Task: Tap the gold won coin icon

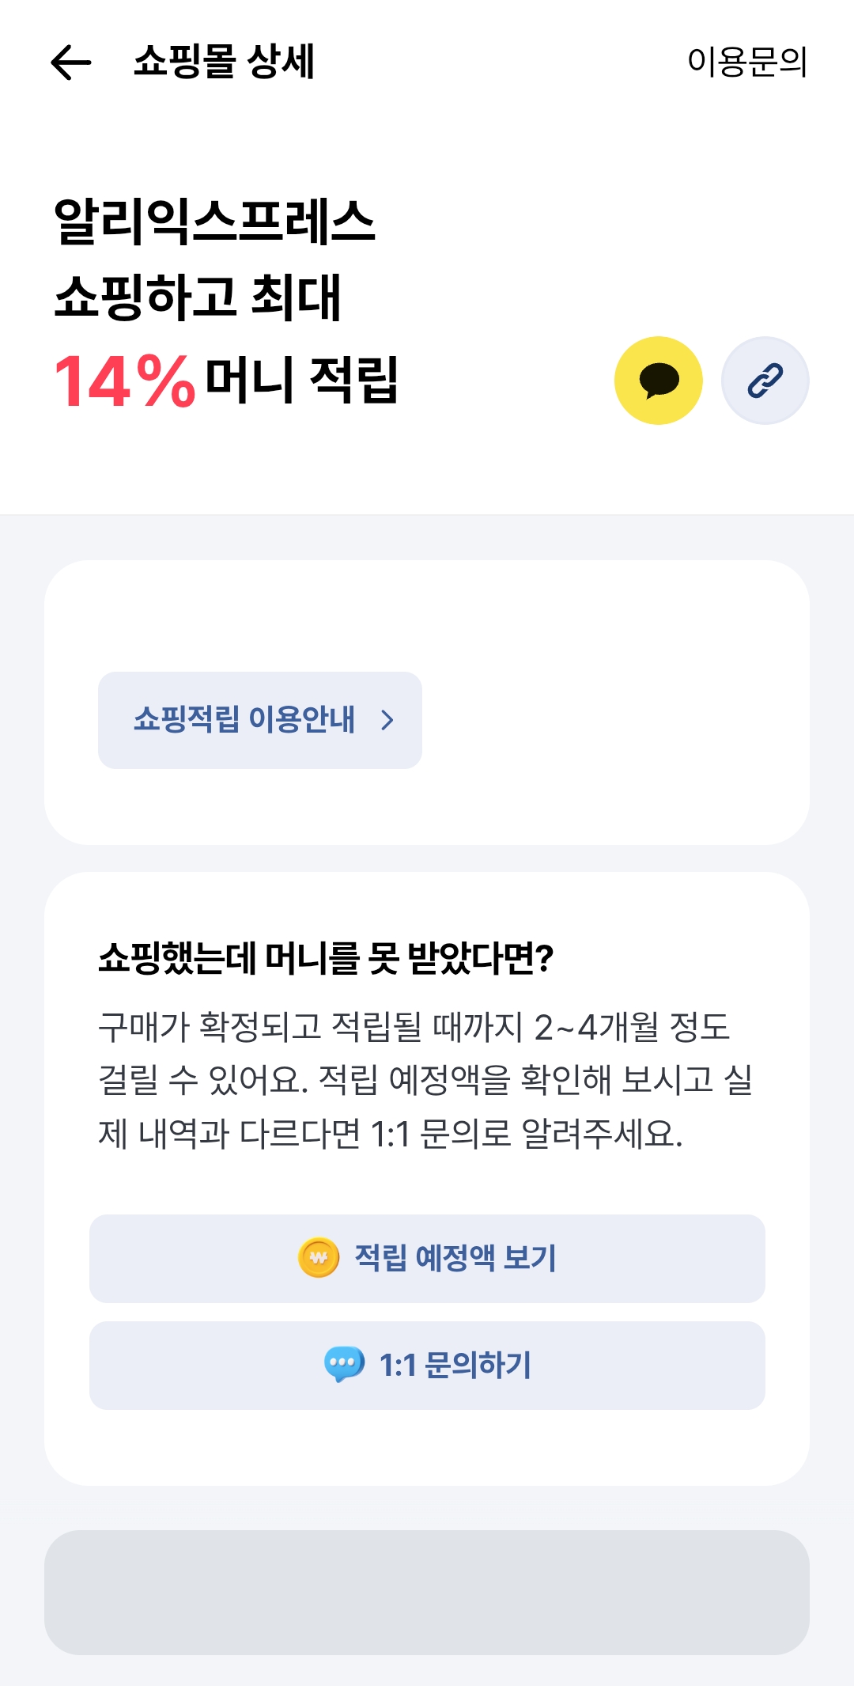Action: click(x=319, y=1257)
